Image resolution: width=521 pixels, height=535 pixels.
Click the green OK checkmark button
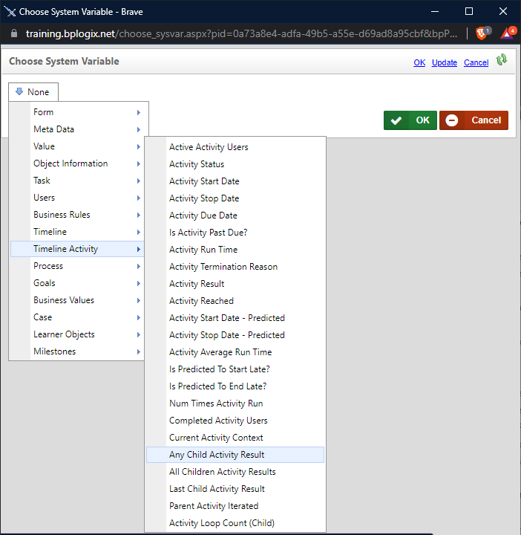(x=410, y=120)
